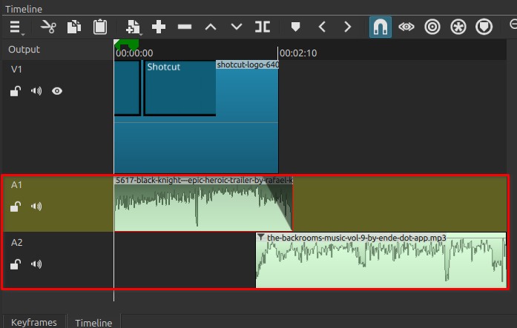
Task: Click the minus Ripple Delete icon
Action: [185, 27]
